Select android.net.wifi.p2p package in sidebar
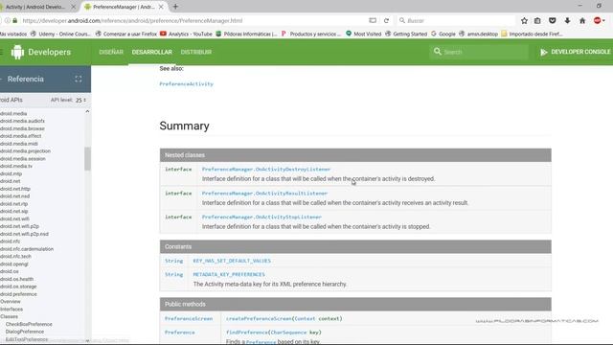613x345 pixels. tap(19, 226)
